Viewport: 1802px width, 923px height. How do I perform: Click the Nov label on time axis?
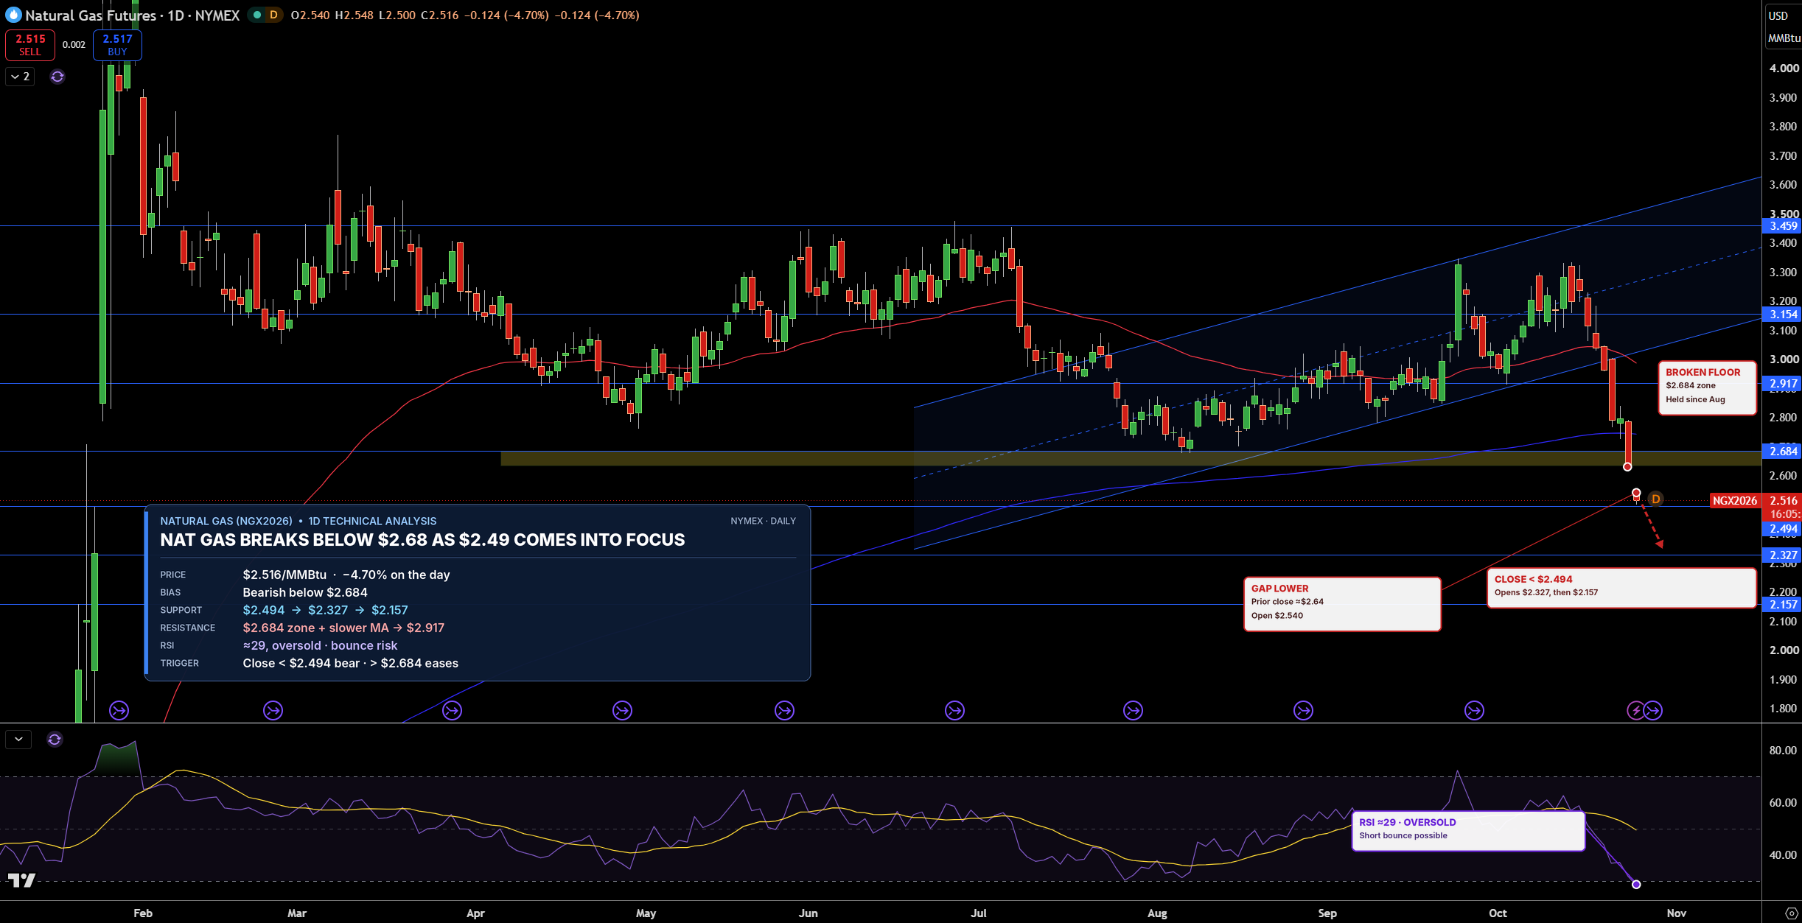(1676, 913)
